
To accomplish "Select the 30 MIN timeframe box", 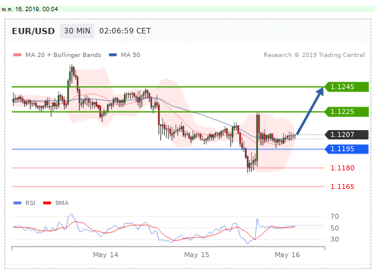I will (x=77, y=31).
